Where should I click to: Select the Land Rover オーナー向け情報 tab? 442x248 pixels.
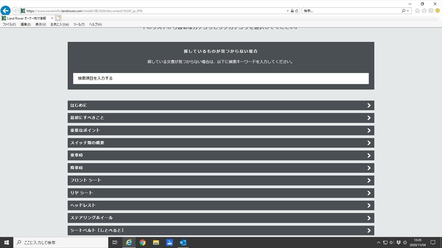[x=27, y=18]
